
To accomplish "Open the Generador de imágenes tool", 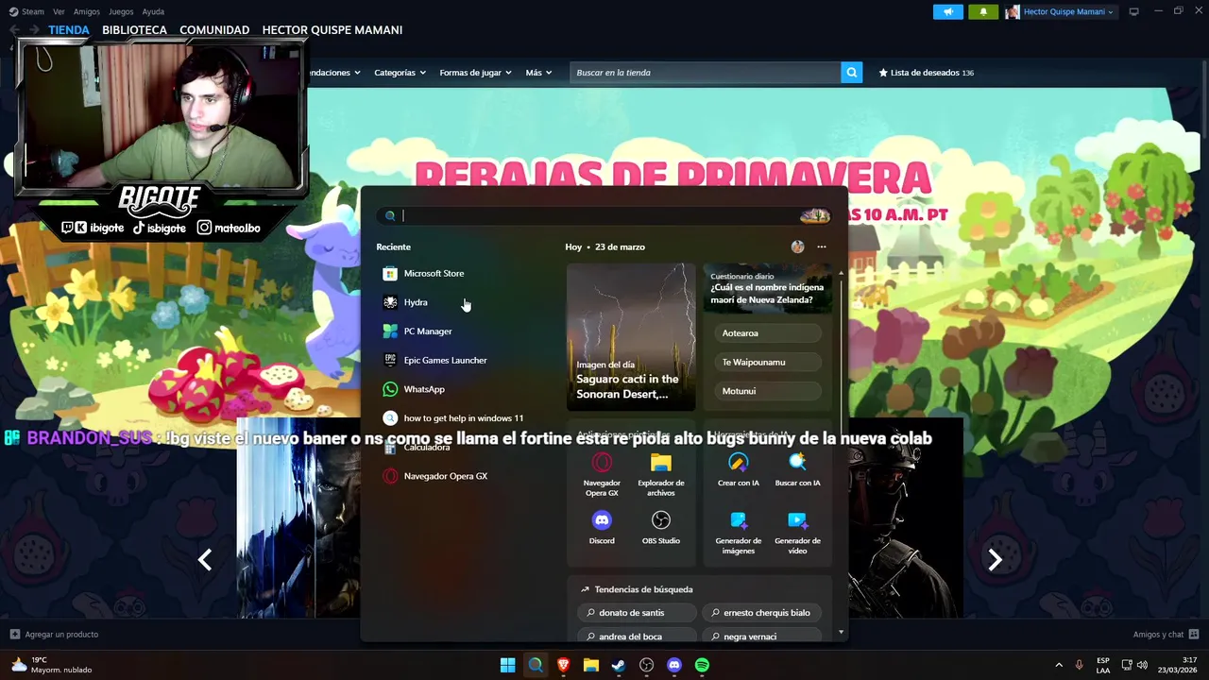I will pyautogui.click(x=738, y=533).
